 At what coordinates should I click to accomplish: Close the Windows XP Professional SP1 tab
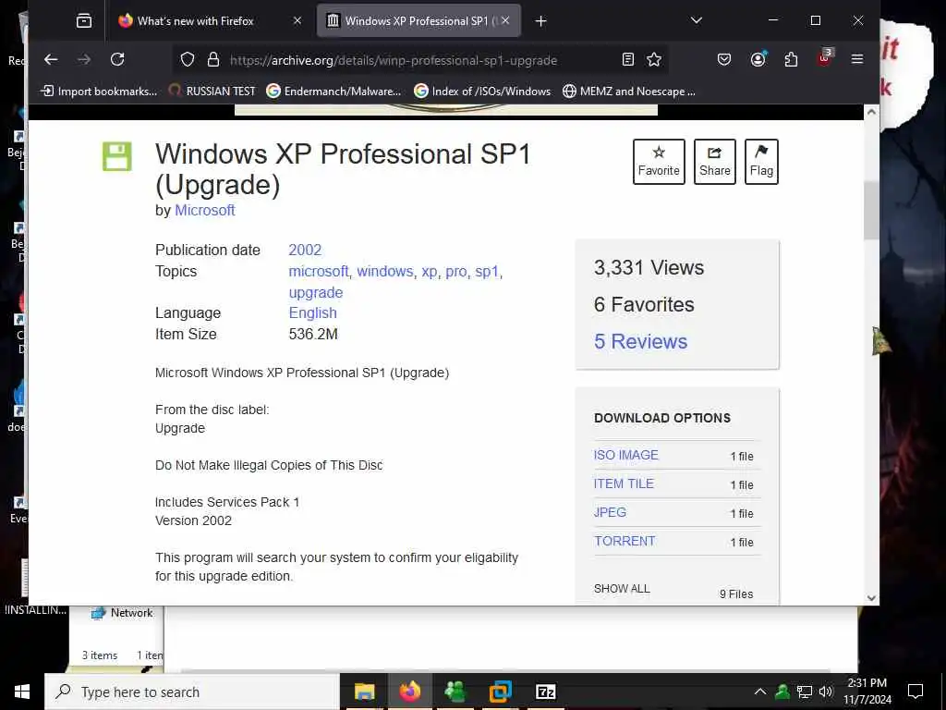[505, 21]
